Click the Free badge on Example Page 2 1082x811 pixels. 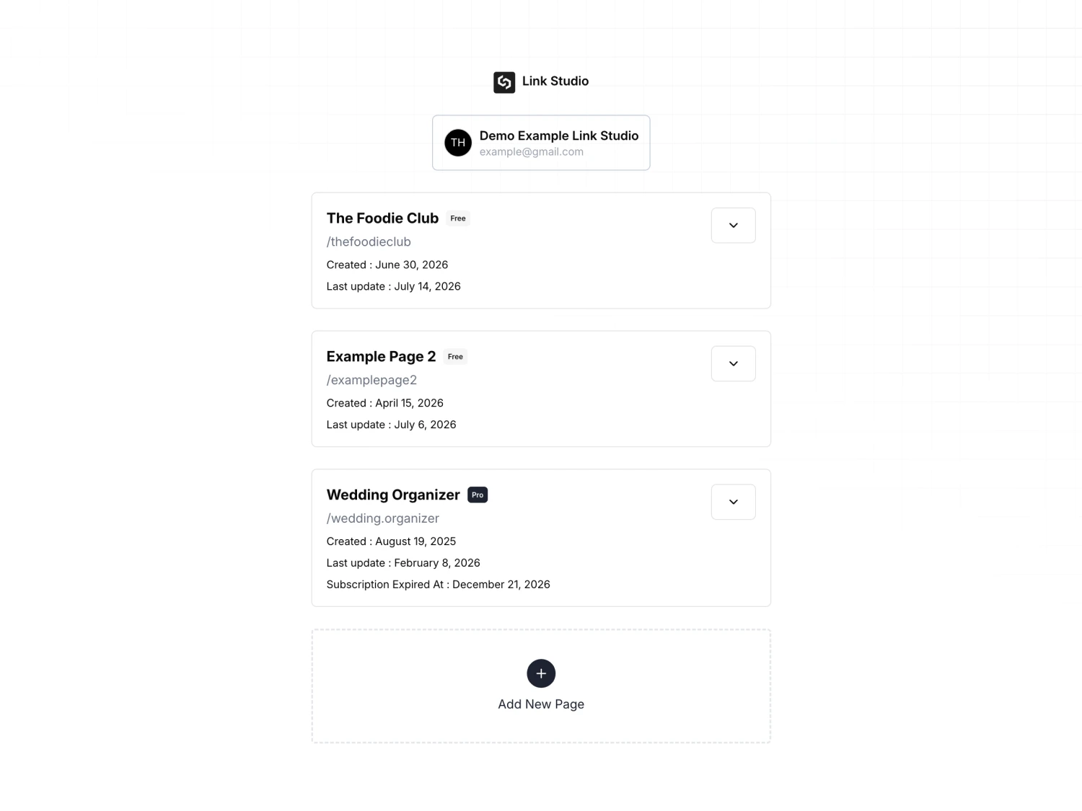coord(455,357)
